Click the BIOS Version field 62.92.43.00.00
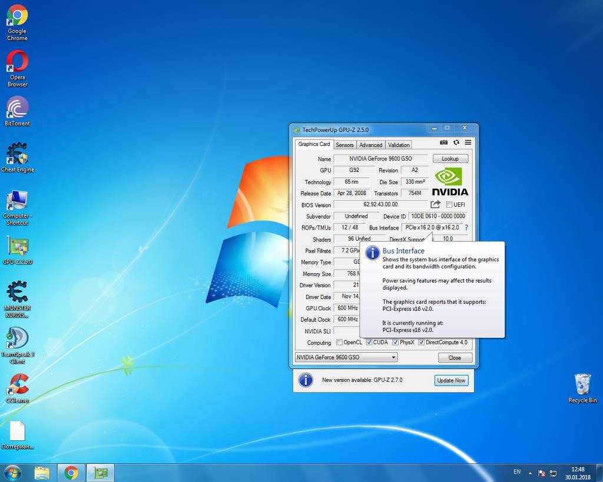603x482 pixels. [381, 204]
